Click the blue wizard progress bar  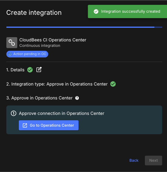click(84, 27)
